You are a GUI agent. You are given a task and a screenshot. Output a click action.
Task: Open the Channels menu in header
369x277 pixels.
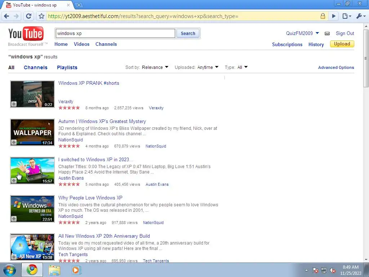click(106, 44)
